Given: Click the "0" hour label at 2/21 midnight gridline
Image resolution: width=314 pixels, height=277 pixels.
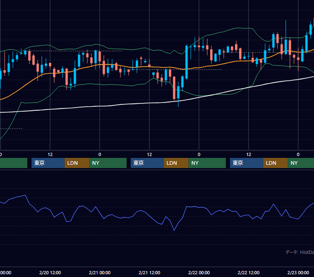Looking at the screenshot, I should click(x=100, y=155).
